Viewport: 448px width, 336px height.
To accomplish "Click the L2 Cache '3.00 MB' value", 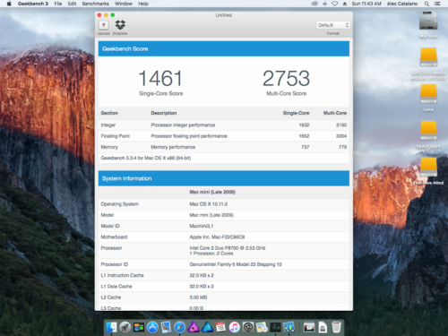I will click(198, 297).
